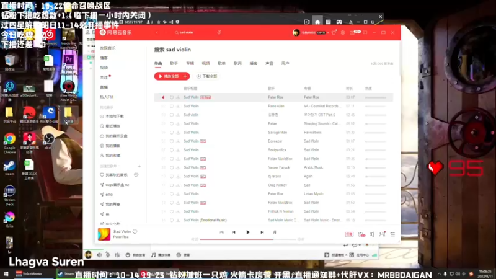Image resolution: width=496 pixels, height=279 pixels.
Task: Open 私人FM in the sidebar
Action: (107, 97)
